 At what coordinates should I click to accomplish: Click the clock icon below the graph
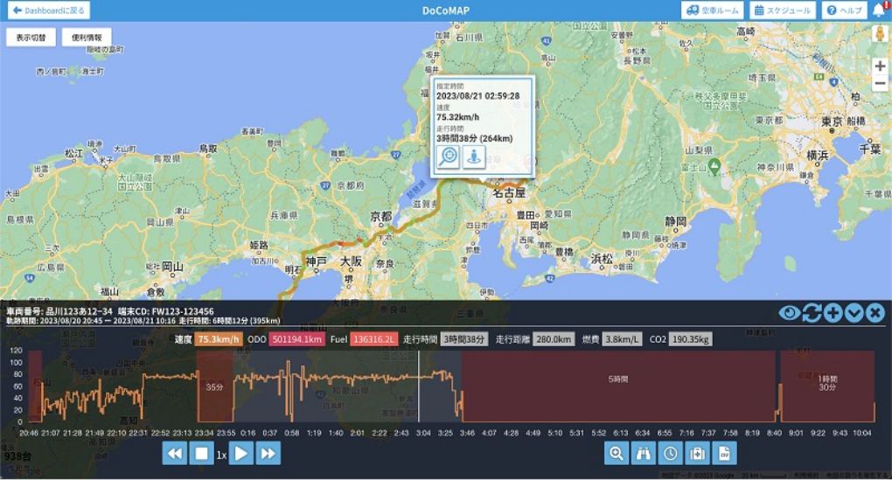click(671, 453)
